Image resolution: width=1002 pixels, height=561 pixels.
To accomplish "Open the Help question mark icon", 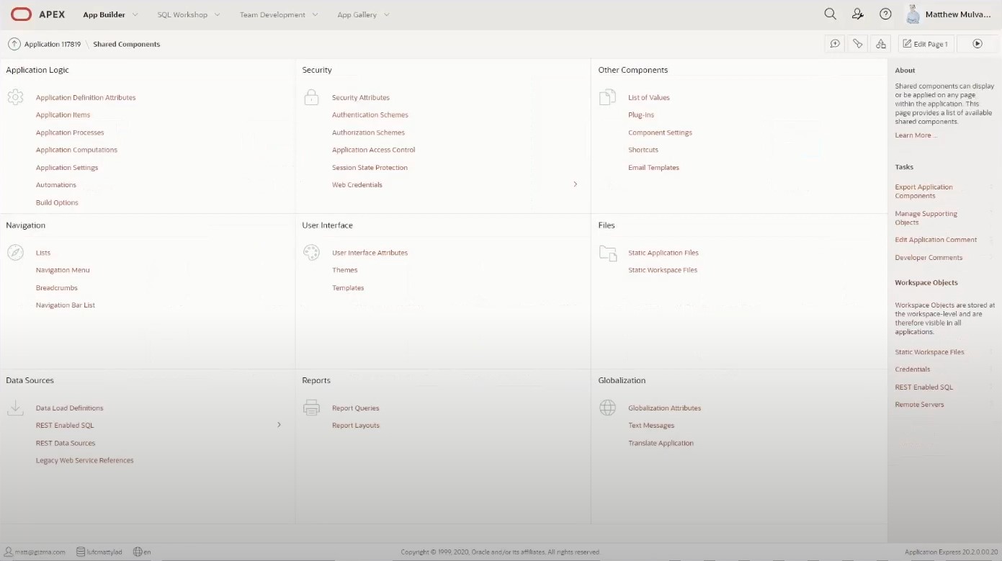I will [x=885, y=14].
